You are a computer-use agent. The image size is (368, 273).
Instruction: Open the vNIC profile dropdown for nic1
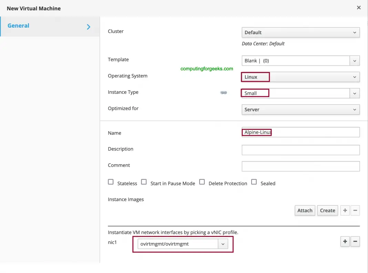pyautogui.click(x=223, y=244)
